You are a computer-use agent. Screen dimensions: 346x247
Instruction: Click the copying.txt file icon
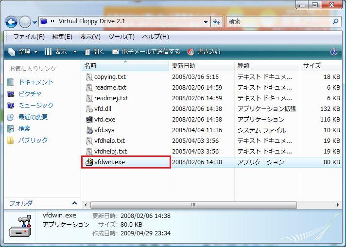pyautogui.click(x=89, y=77)
